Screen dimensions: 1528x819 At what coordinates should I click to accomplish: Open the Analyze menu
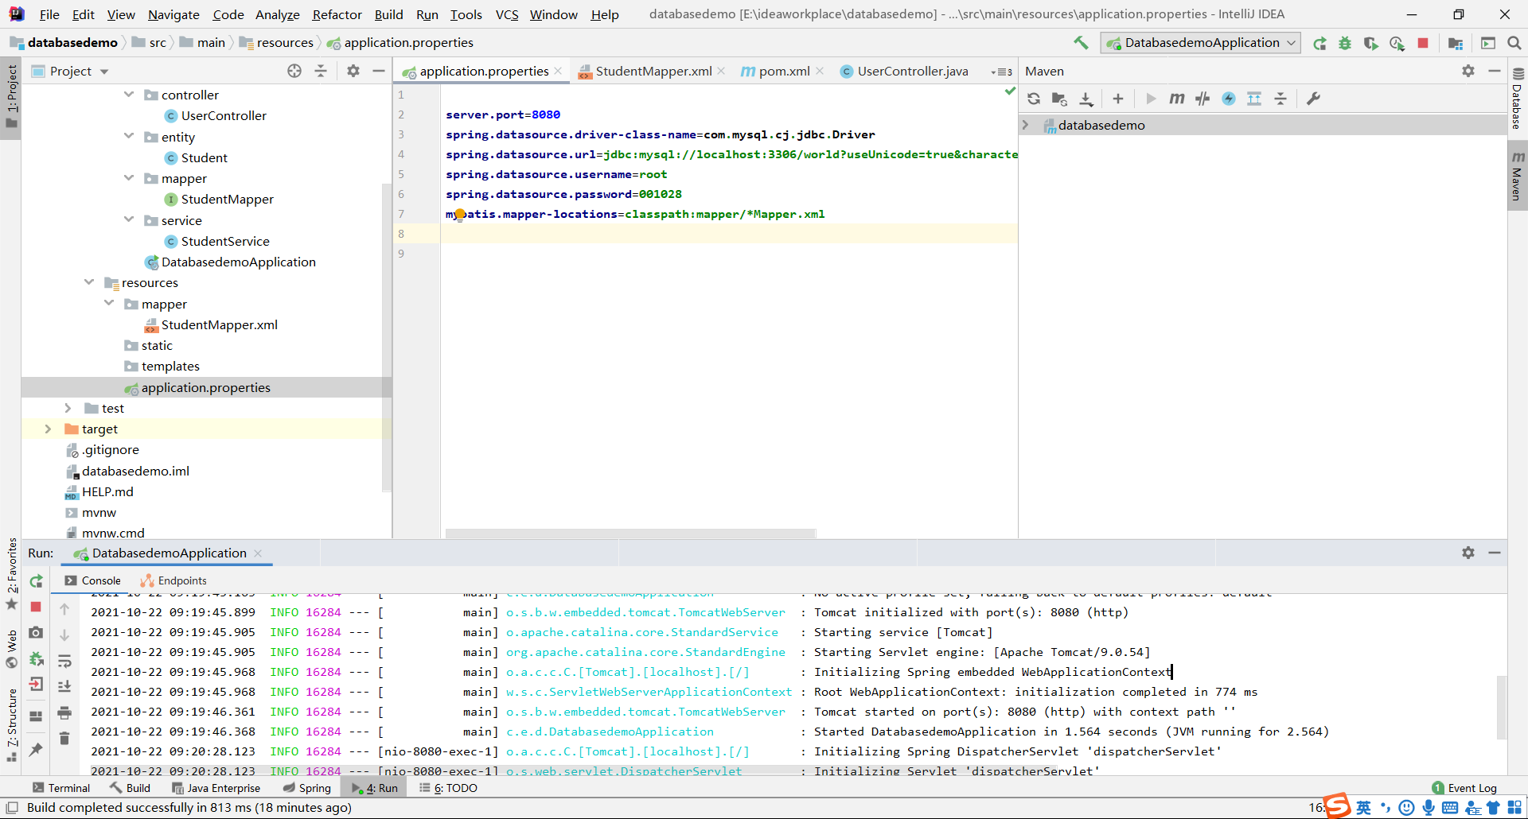click(x=277, y=14)
